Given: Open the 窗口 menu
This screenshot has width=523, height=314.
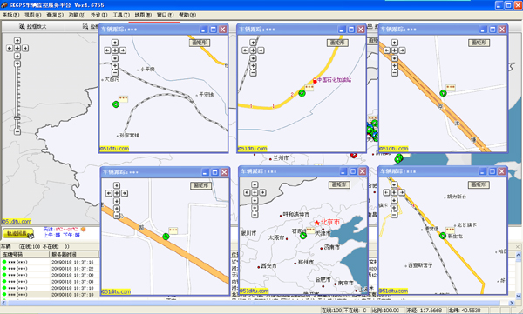Looking at the screenshot, I should pyautogui.click(x=165, y=15).
